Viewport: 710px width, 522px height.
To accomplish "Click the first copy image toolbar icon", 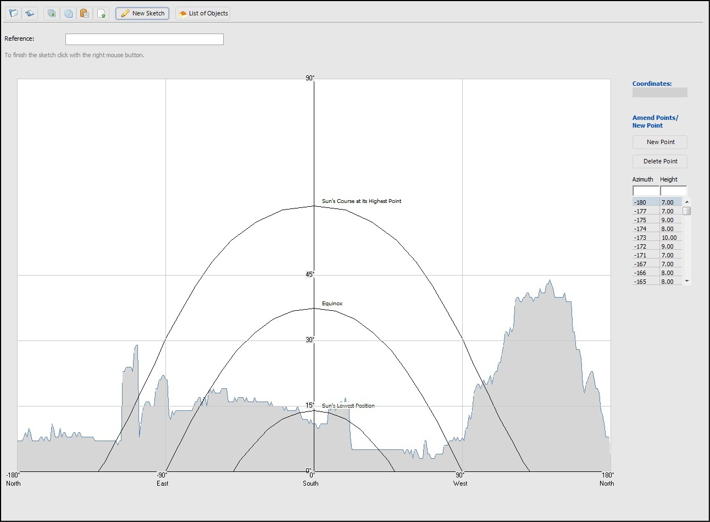I will click(52, 13).
